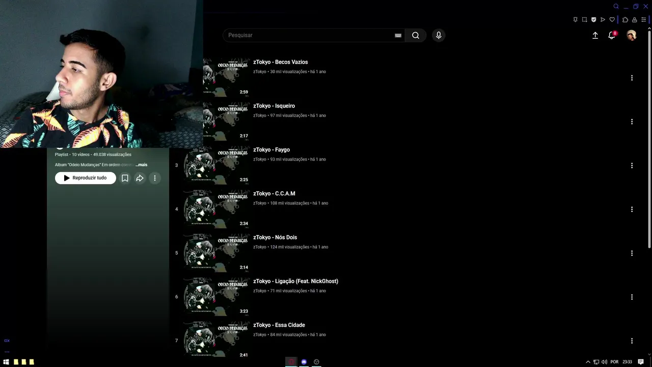Open video zTokyo - Nós Dois title
The height and width of the screenshot is (367, 652).
click(275, 238)
